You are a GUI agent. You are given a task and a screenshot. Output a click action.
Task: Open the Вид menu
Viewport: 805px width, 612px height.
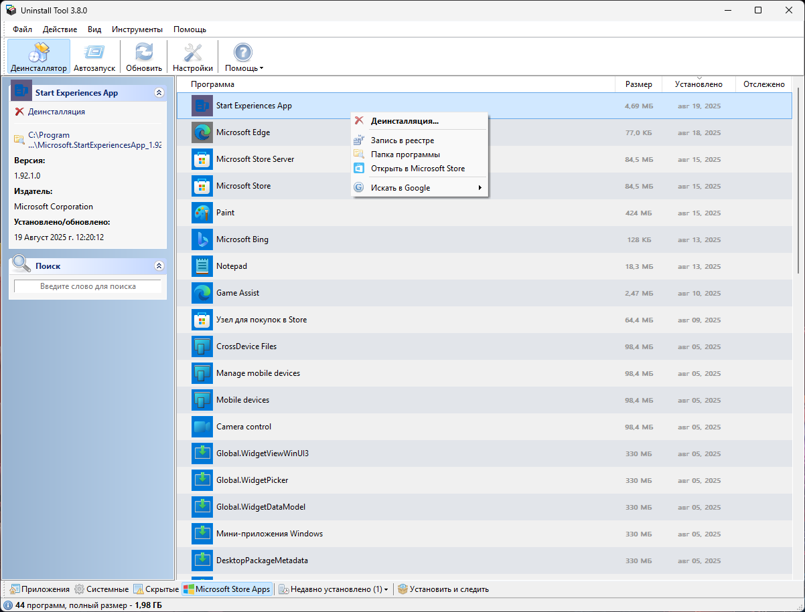tap(94, 29)
